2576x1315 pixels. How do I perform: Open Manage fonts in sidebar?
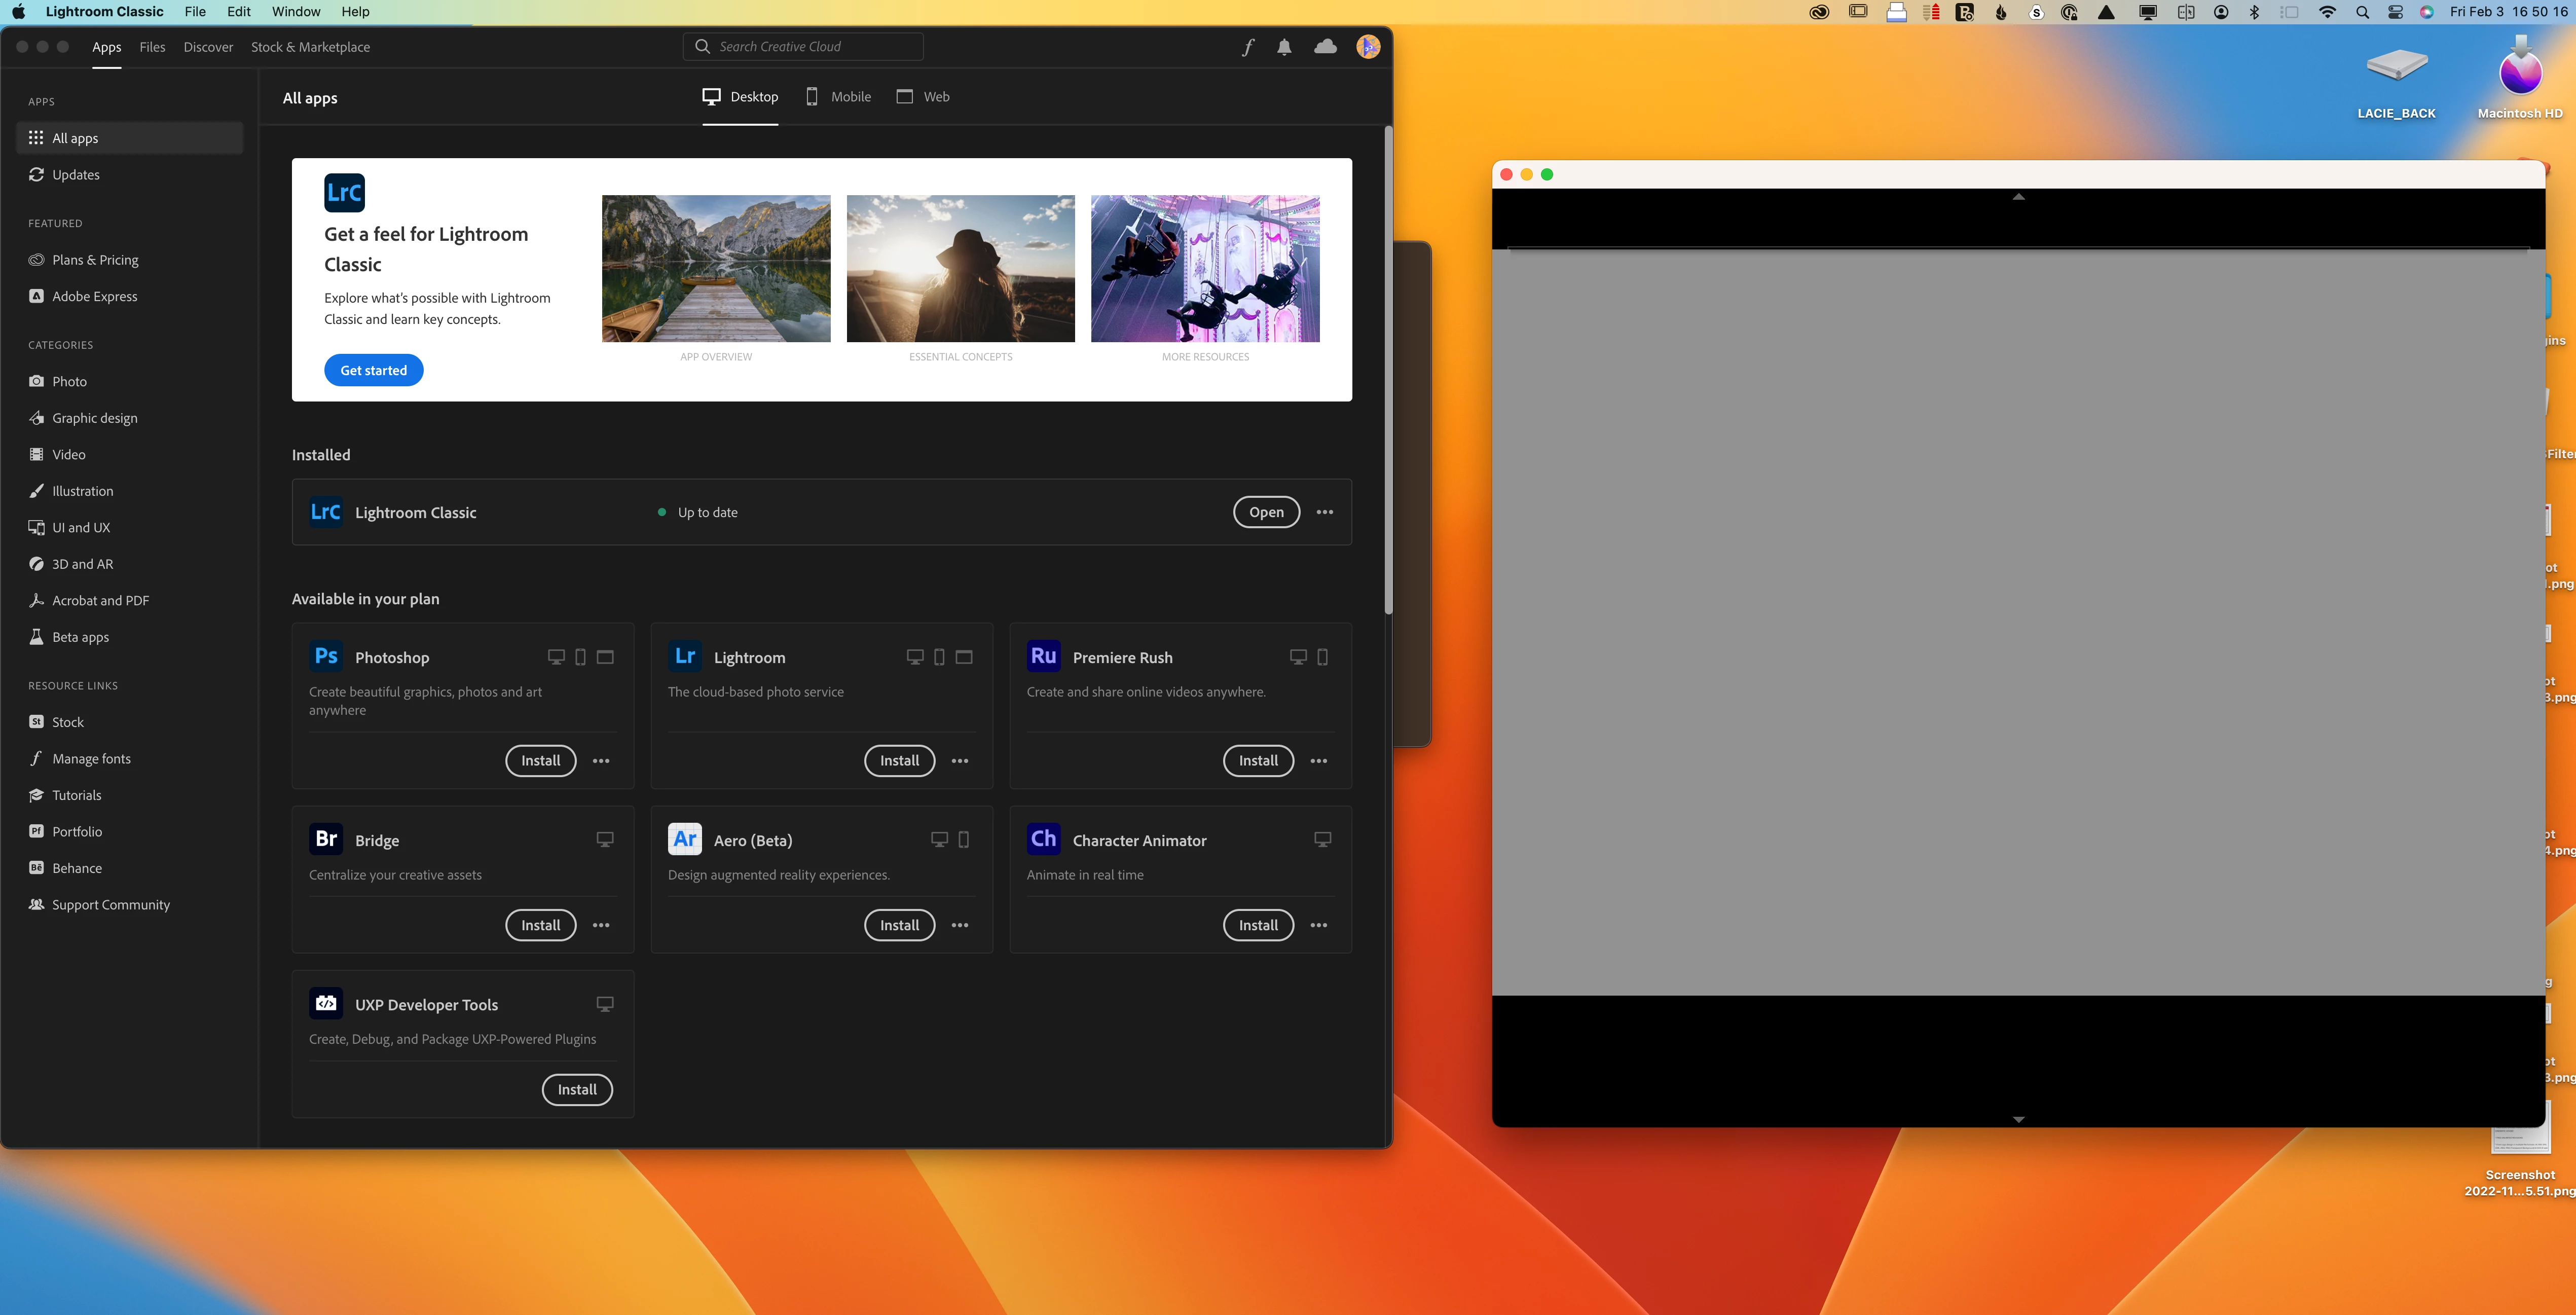pyautogui.click(x=91, y=758)
